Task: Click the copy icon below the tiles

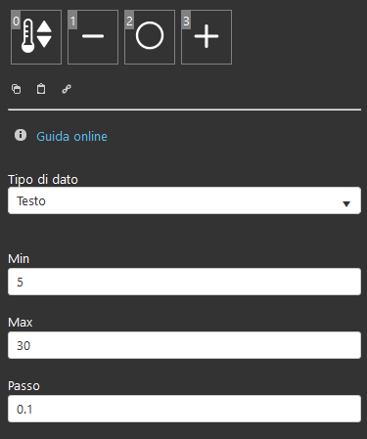Action: (x=17, y=89)
